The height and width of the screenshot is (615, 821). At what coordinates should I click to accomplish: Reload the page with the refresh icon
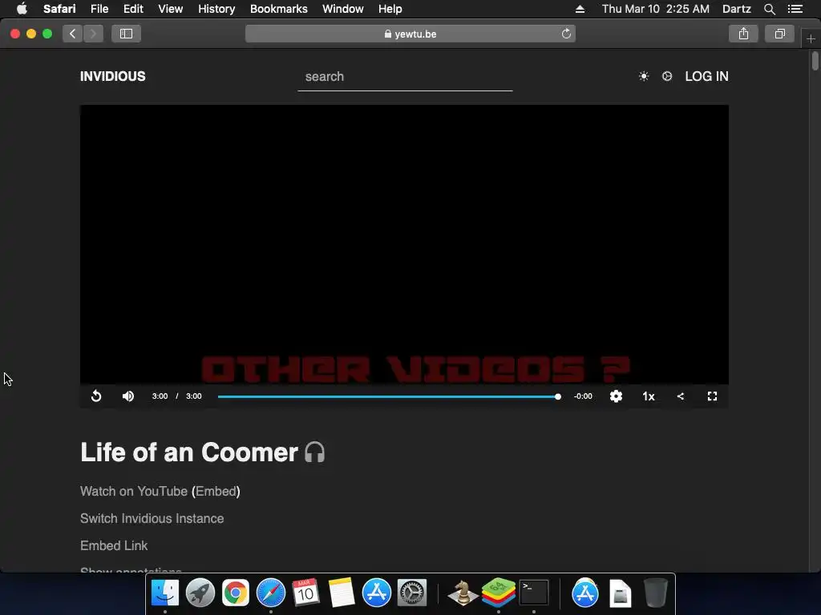(x=566, y=34)
